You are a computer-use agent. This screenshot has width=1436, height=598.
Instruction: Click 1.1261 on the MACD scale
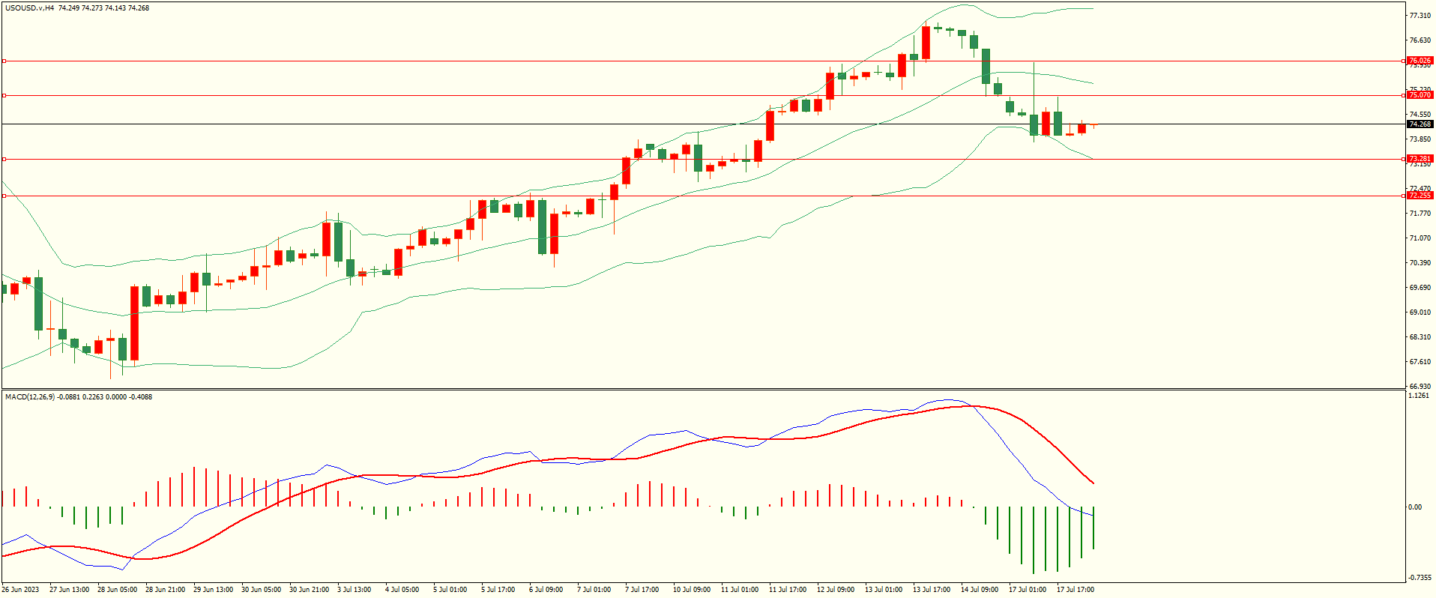[1420, 396]
